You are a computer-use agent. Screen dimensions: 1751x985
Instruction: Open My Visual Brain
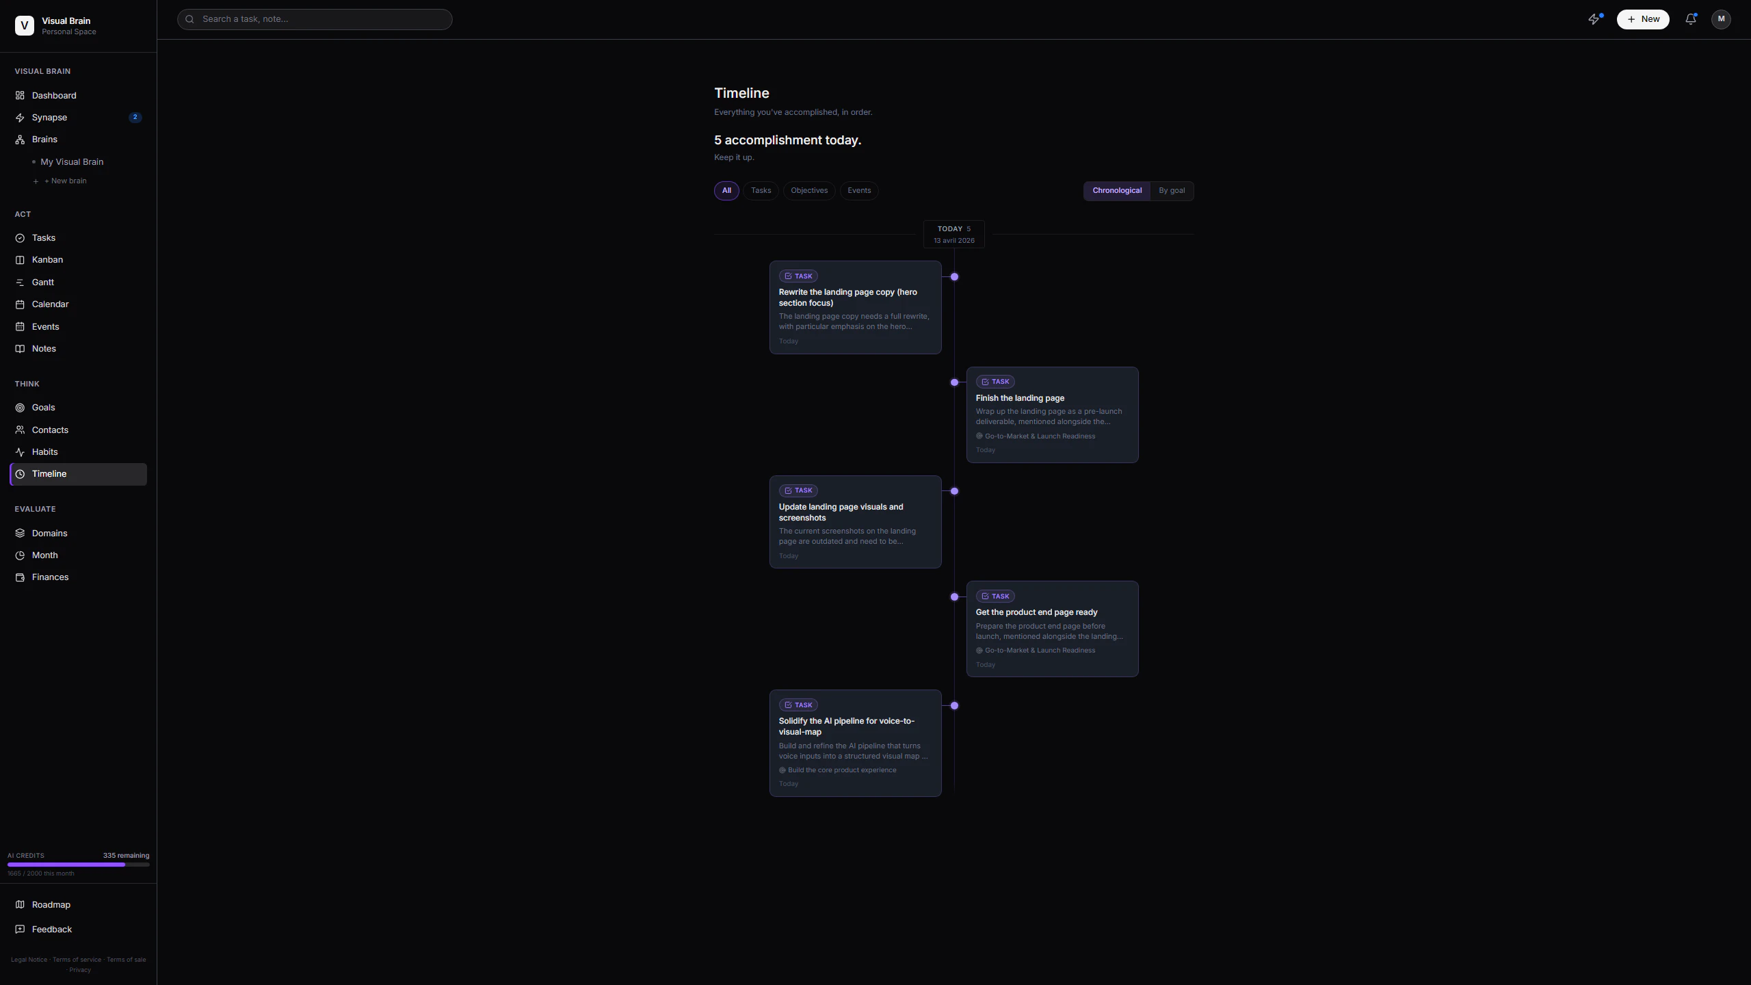[x=73, y=161]
